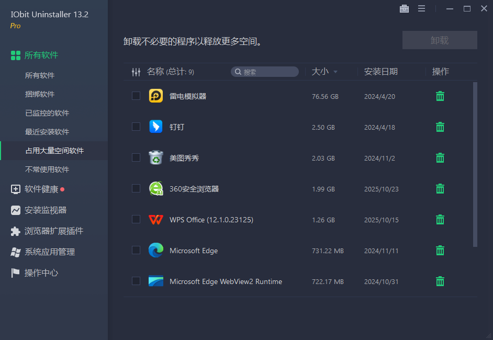Open 浏览器扩展插件 section label
The height and width of the screenshot is (340, 493).
54,231
